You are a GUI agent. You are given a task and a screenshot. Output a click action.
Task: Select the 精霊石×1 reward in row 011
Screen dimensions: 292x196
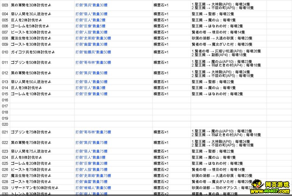pos(161,63)
